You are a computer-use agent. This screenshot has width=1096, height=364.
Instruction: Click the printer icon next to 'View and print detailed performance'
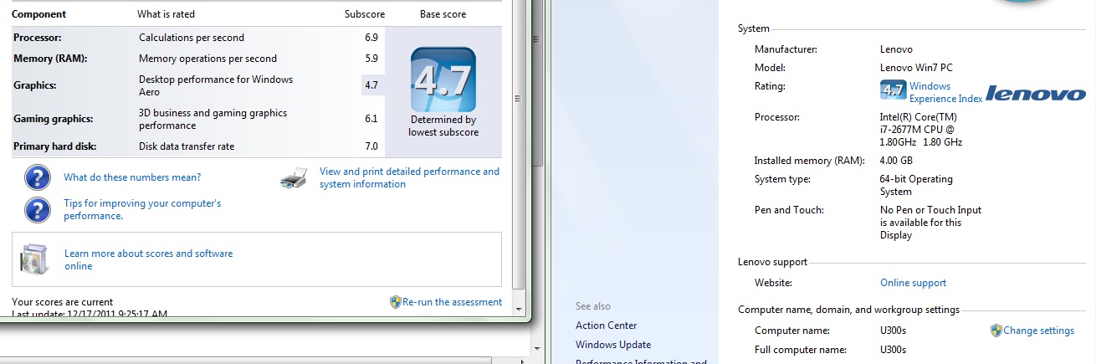pyautogui.click(x=294, y=177)
